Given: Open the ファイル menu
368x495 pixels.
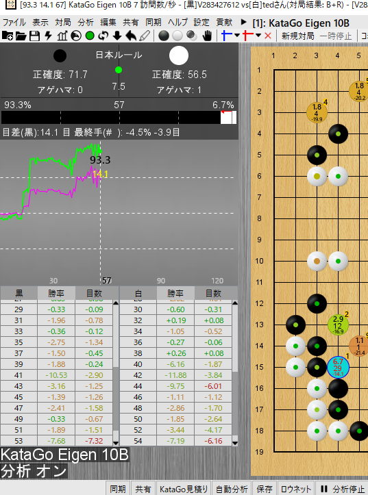Looking at the screenshot, I should pyautogui.click(x=14, y=23).
